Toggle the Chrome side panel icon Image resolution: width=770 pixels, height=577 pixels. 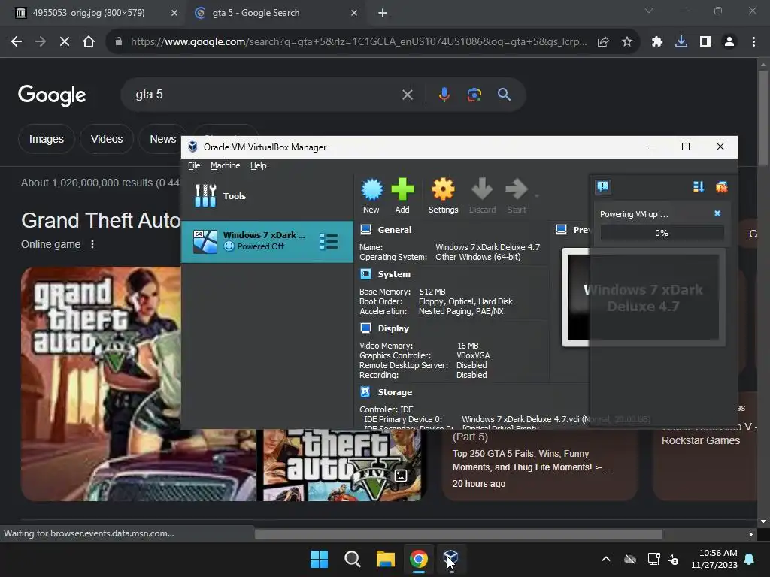click(x=705, y=42)
